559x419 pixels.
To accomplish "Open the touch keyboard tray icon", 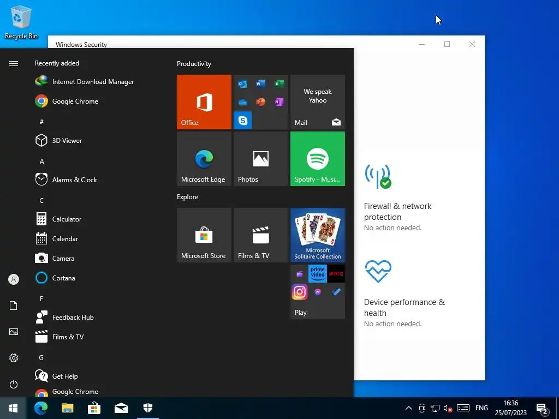I will coord(463,408).
